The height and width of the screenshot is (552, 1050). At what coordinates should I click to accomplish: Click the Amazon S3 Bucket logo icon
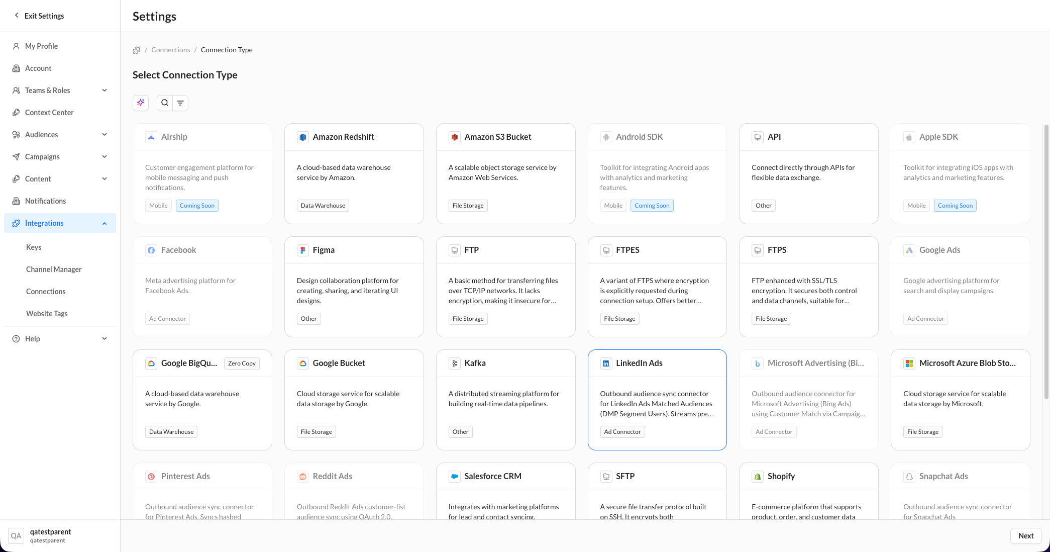454,137
